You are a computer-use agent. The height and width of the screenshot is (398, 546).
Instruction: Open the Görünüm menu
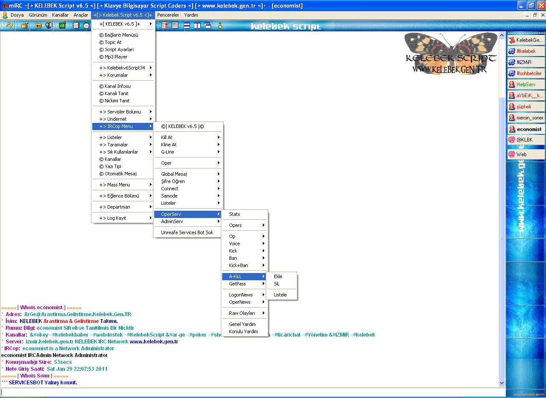(38, 15)
